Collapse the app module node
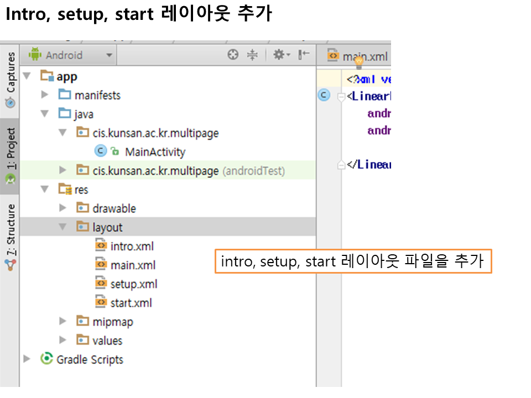The height and width of the screenshot is (398, 531). pyautogui.click(x=27, y=76)
